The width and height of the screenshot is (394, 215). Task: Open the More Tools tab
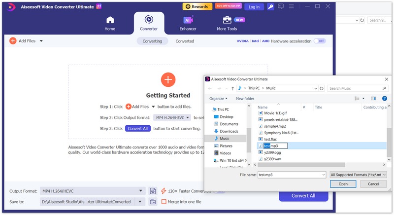227,23
